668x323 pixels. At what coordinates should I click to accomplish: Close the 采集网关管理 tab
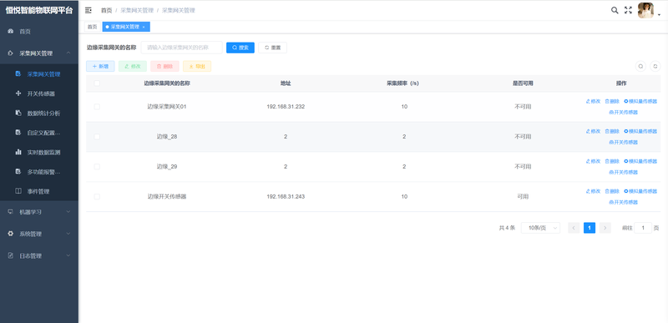(144, 28)
